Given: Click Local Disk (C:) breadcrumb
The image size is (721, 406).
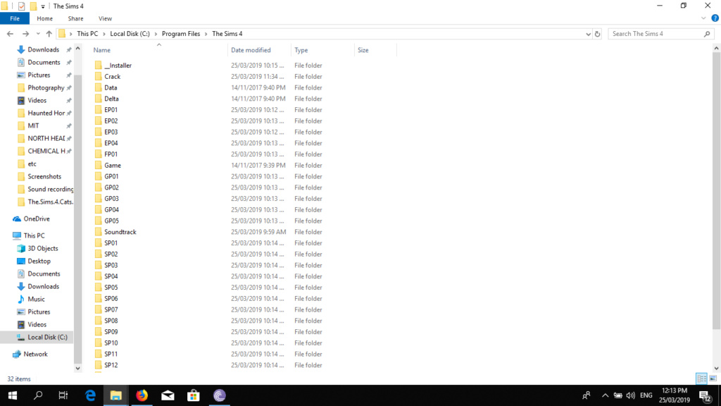Looking at the screenshot, I should pos(130,34).
